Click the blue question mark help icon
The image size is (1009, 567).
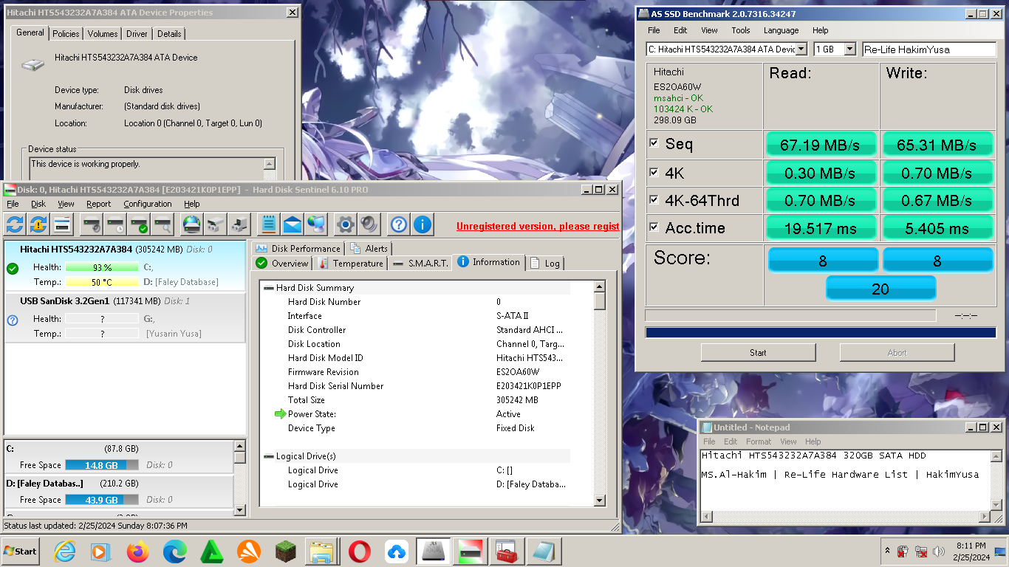pos(398,224)
